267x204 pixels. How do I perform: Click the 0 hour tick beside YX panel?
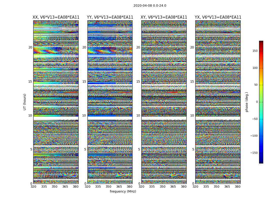193,184
